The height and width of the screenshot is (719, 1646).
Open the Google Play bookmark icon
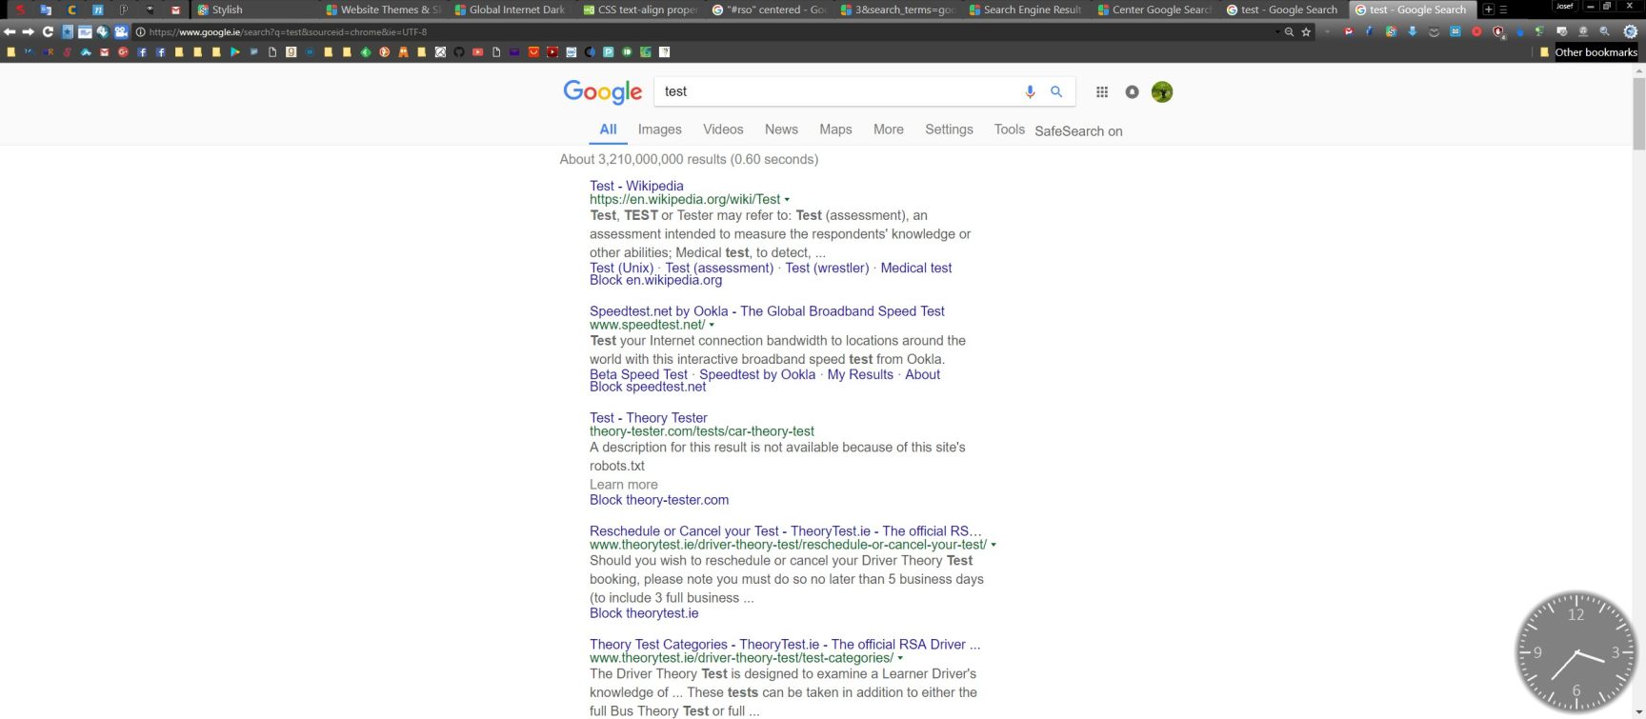click(x=234, y=51)
